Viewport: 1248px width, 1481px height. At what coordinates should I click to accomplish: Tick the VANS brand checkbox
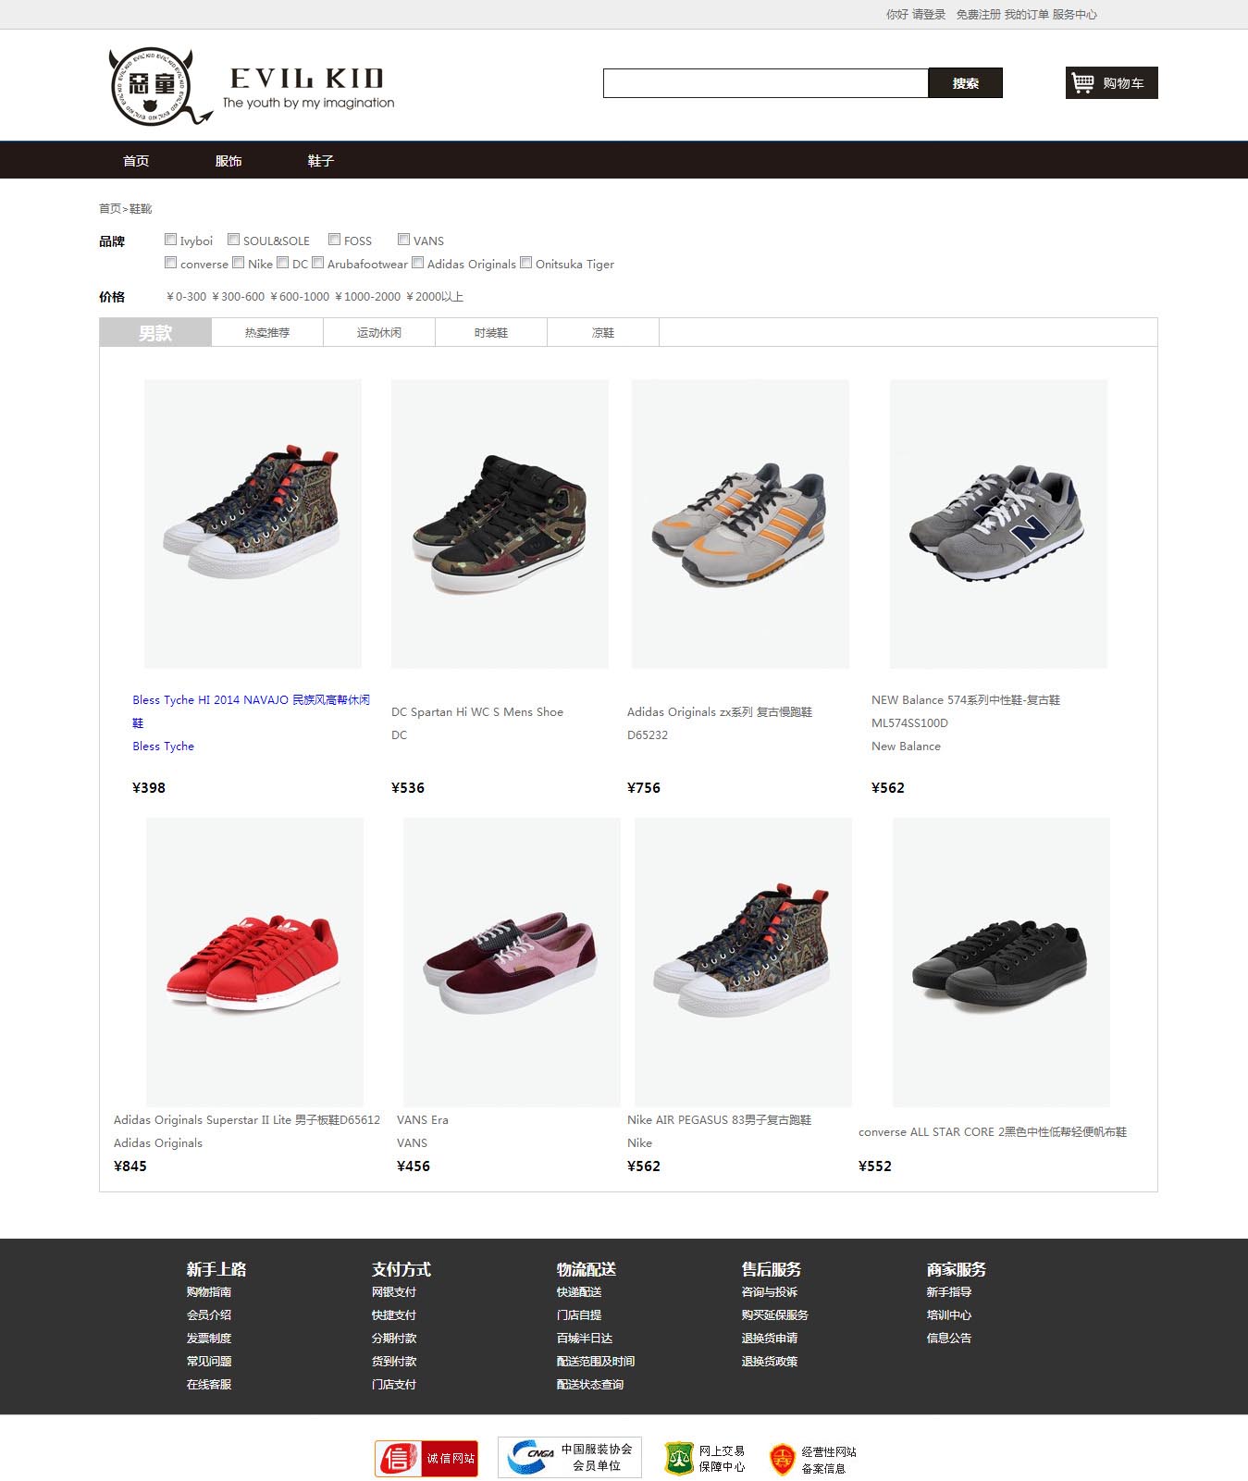(x=403, y=240)
